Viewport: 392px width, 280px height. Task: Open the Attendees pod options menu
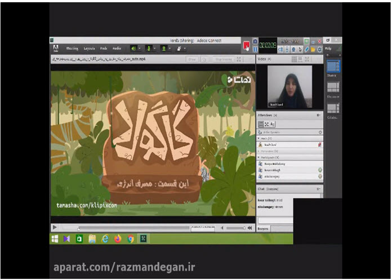319,115
